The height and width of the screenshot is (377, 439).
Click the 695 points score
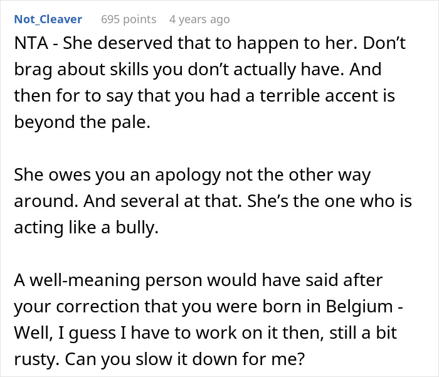(x=129, y=19)
